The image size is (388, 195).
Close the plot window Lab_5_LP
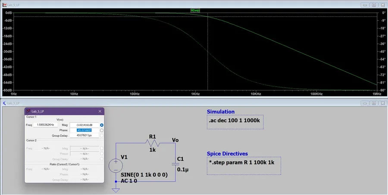pyautogui.click(x=382, y=5)
